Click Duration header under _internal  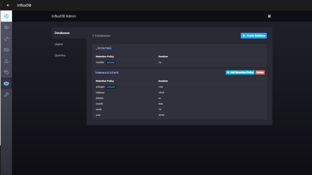163,57
